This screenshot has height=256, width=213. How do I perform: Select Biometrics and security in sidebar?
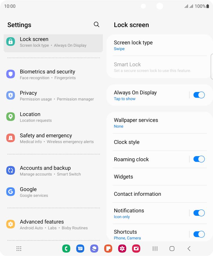53,74
